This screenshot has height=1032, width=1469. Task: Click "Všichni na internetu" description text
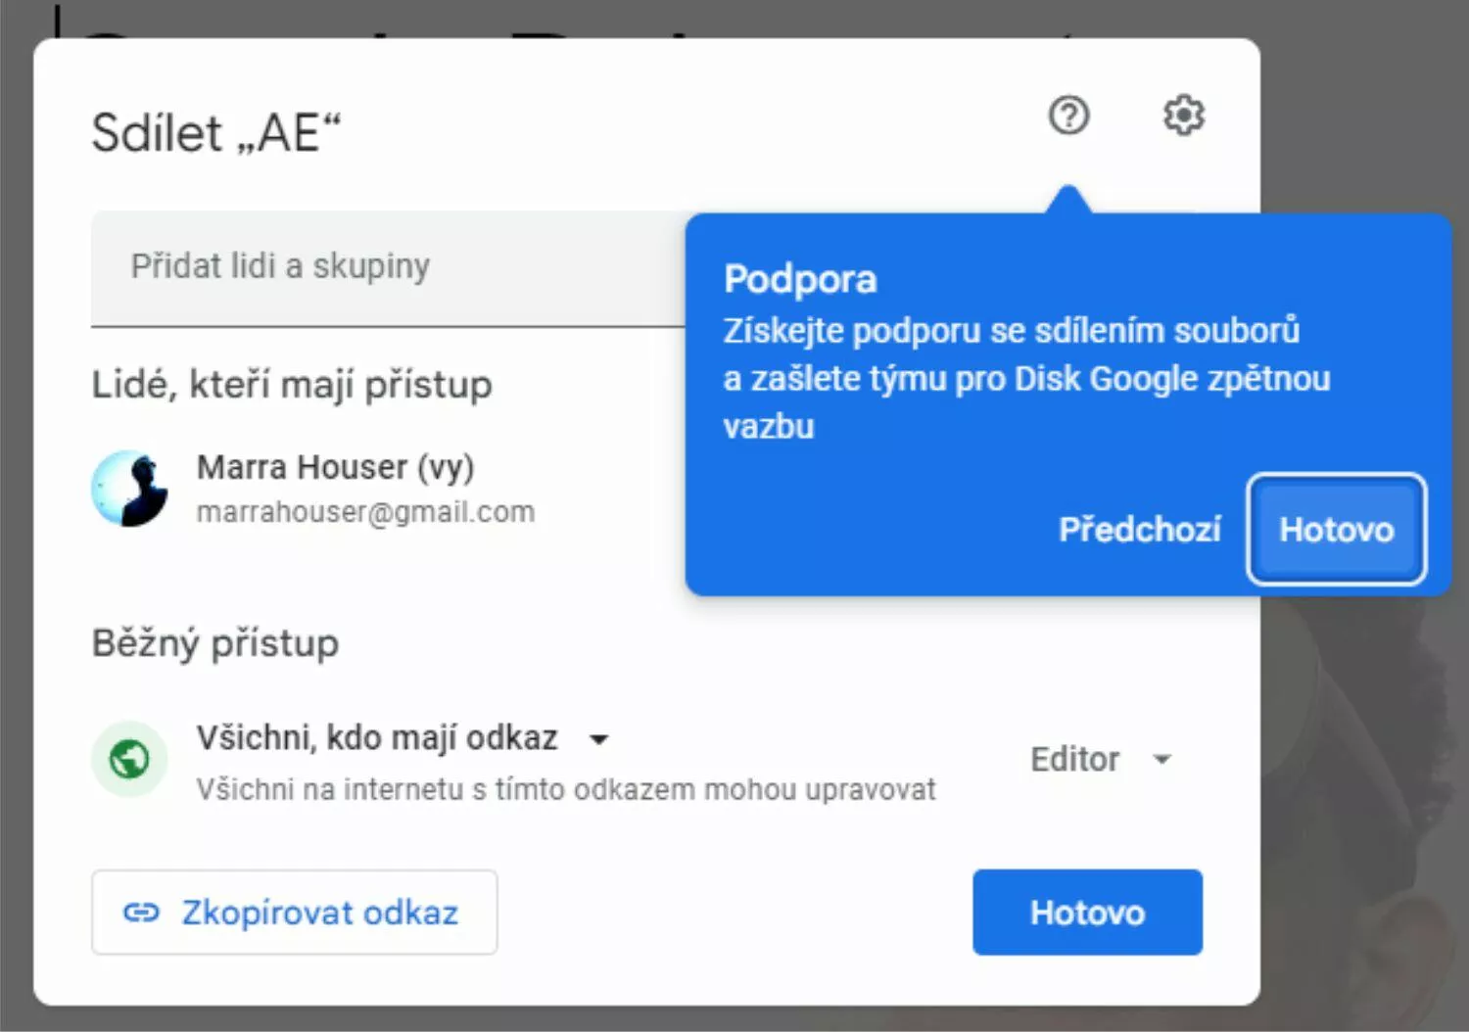[565, 789]
